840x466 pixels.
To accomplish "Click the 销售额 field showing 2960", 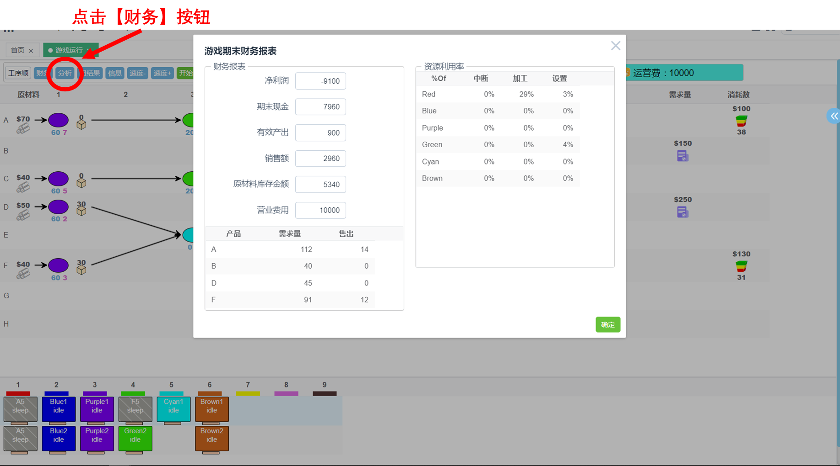I will tap(320, 159).
